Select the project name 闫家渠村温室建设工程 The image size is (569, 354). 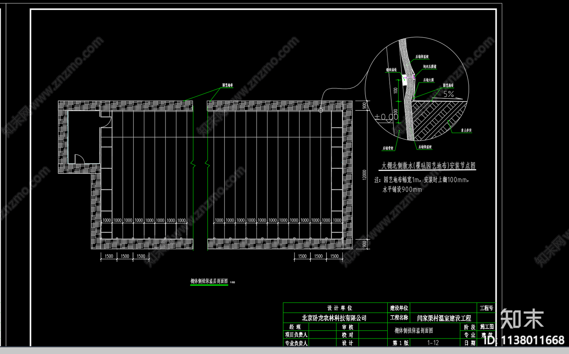click(444, 318)
